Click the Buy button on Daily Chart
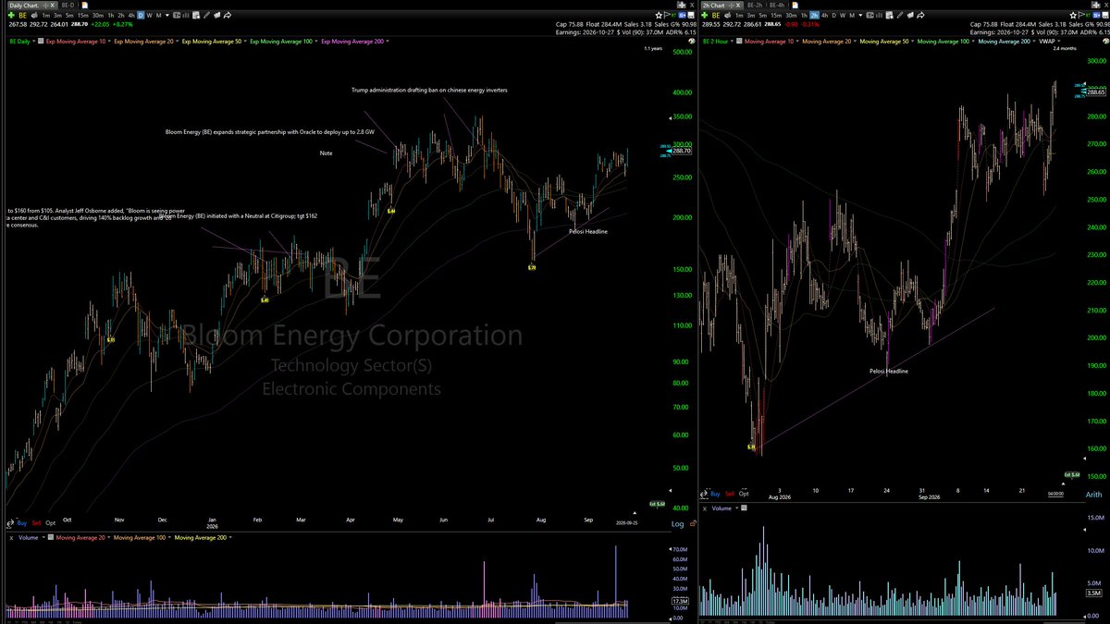The width and height of the screenshot is (1110, 624). [x=22, y=522]
